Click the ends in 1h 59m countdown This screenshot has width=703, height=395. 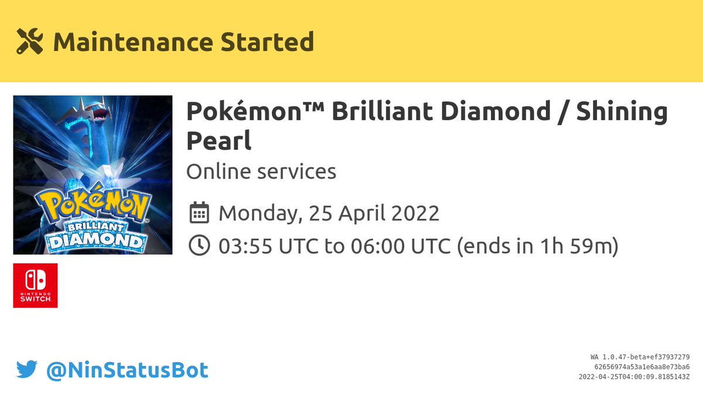click(537, 246)
